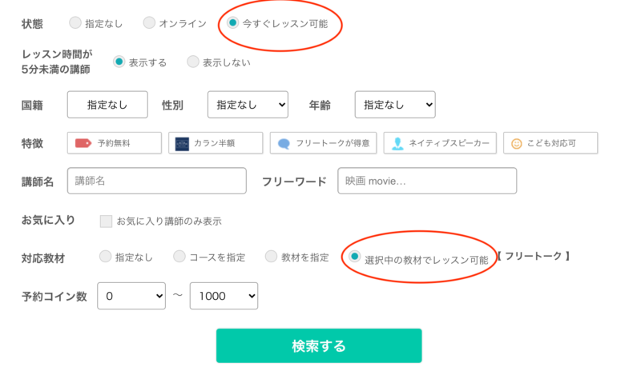641x371 pixels.
Task: Open the 年齢 dropdown
Action: coord(395,105)
